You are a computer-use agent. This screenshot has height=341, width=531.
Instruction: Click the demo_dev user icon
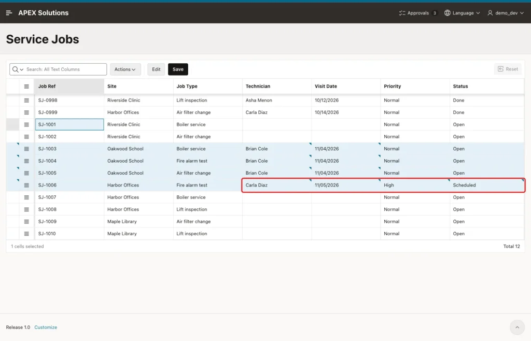click(490, 13)
